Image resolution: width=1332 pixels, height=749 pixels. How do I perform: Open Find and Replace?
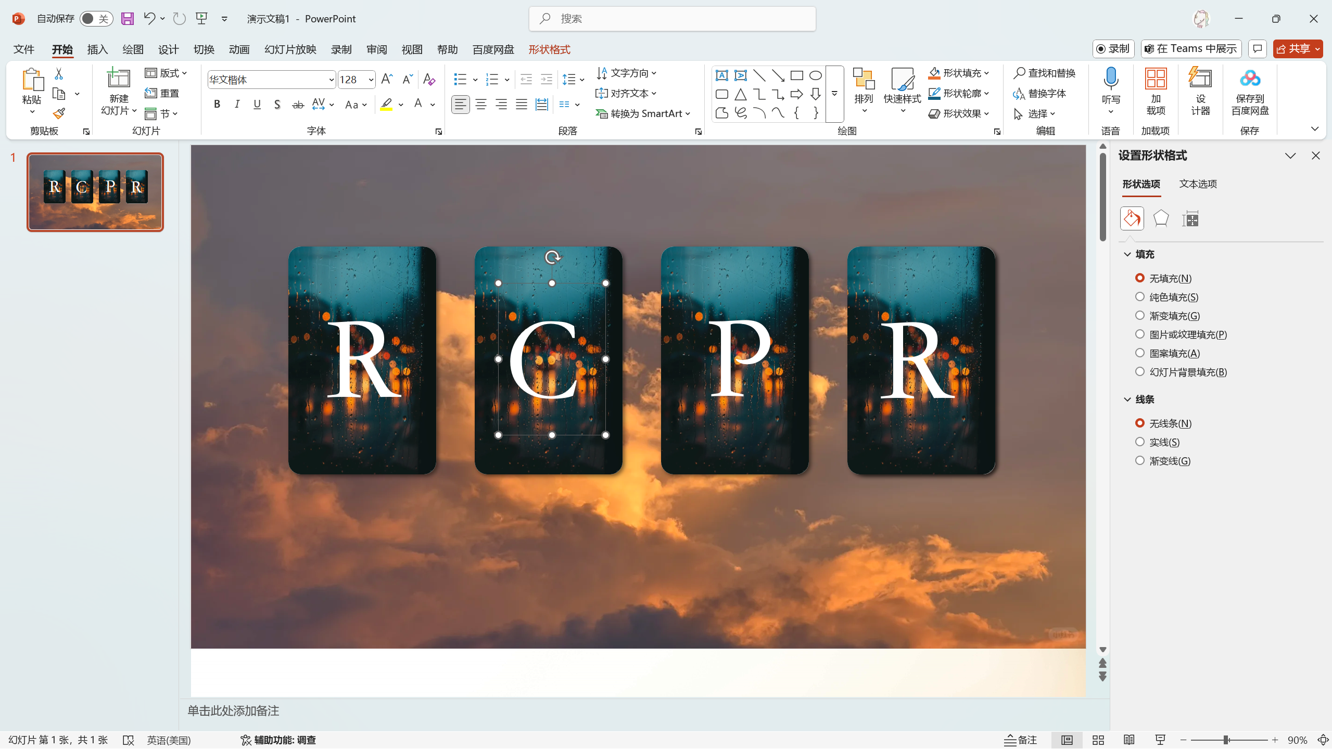1044,73
